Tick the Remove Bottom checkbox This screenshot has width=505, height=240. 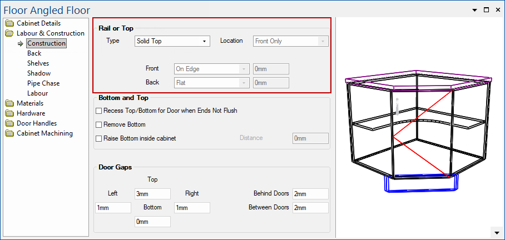[99, 124]
